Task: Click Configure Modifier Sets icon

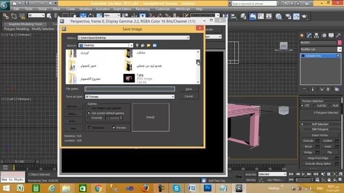Action: coord(336,89)
